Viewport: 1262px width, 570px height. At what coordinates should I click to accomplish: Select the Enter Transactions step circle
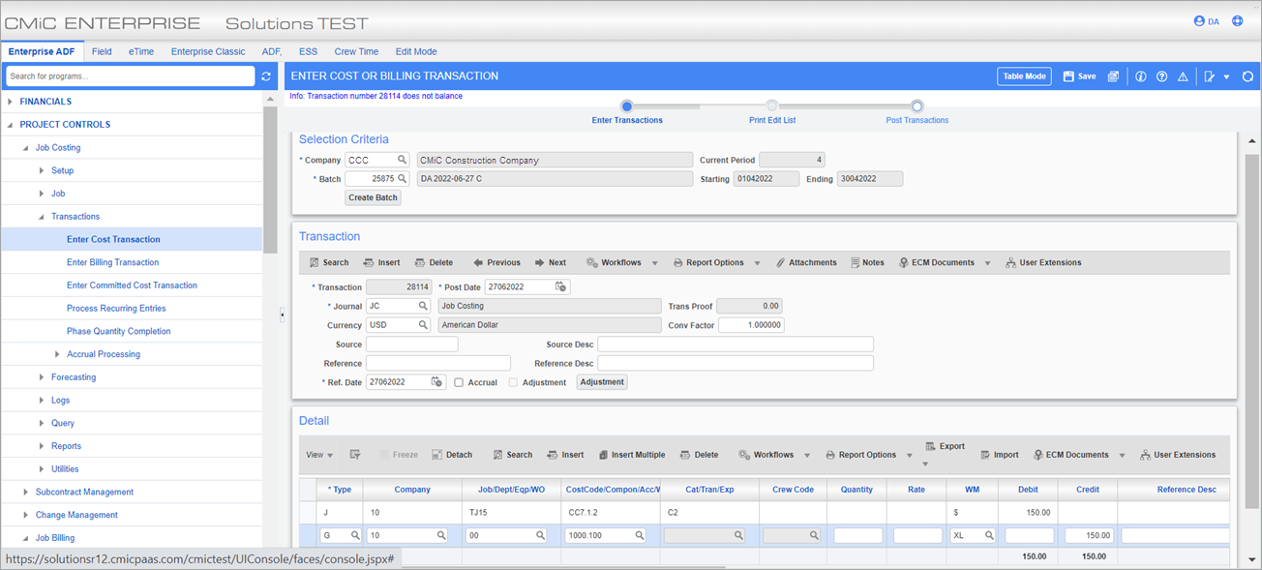(627, 106)
